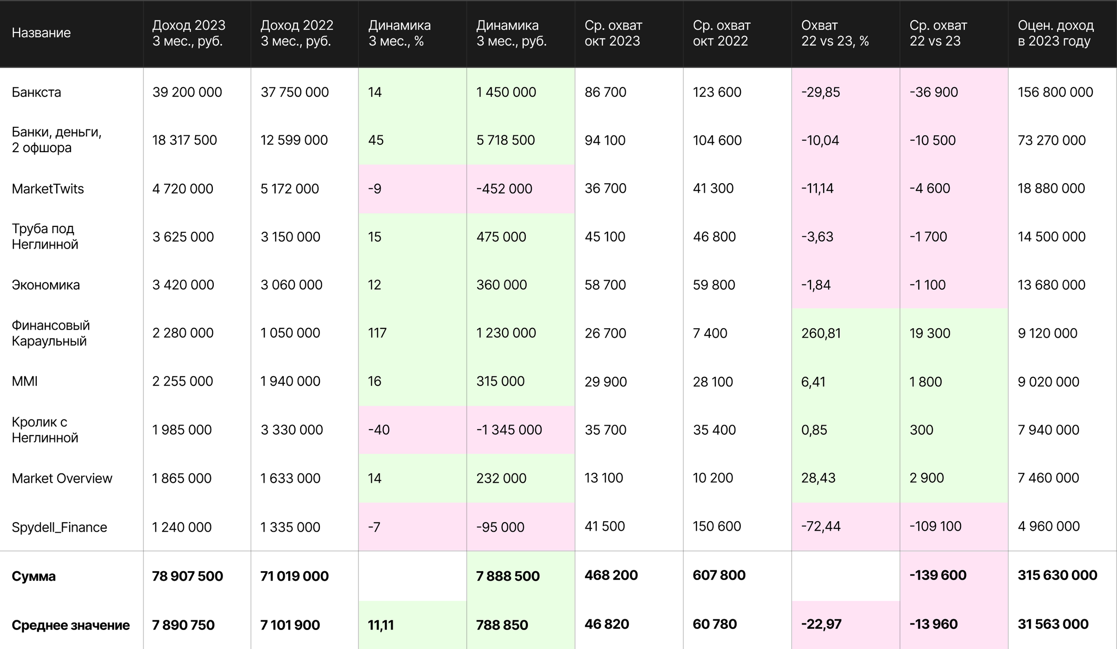1117x649 pixels.
Task: Select the "Банкста" row name
Action: click(x=36, y=92)
